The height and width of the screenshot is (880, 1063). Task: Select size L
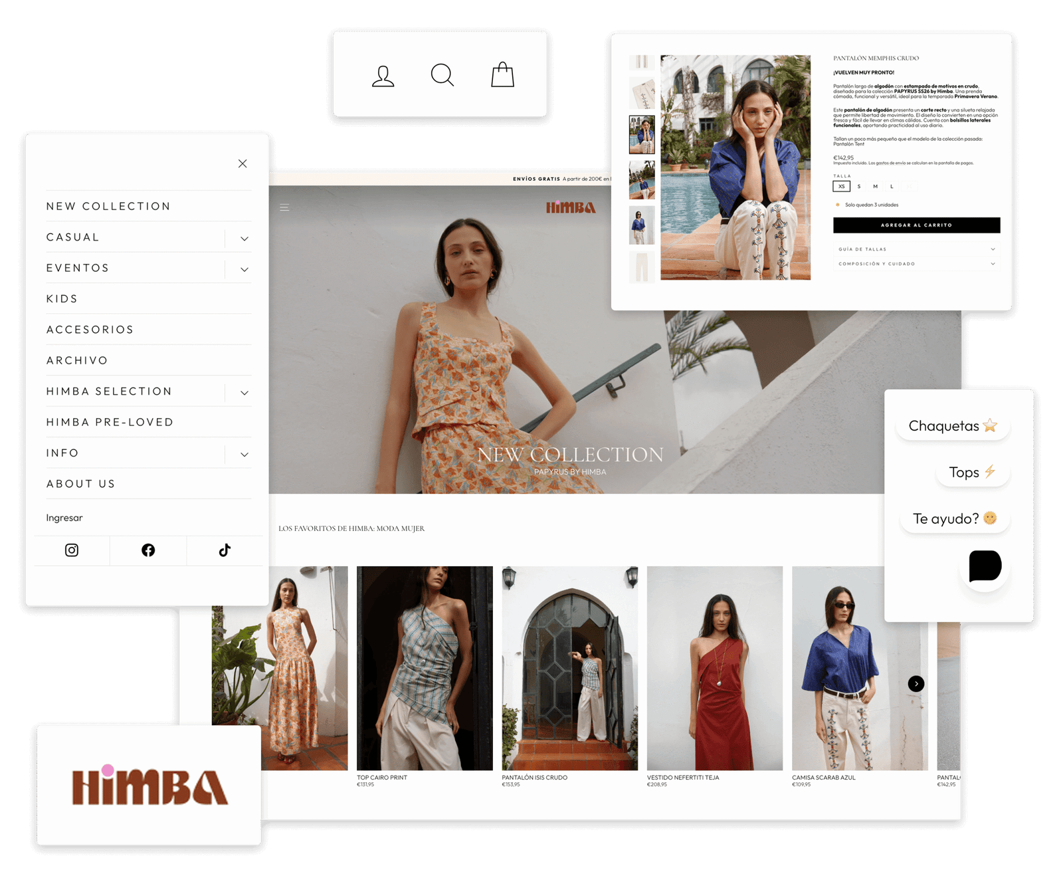click(x=892, y=187)
